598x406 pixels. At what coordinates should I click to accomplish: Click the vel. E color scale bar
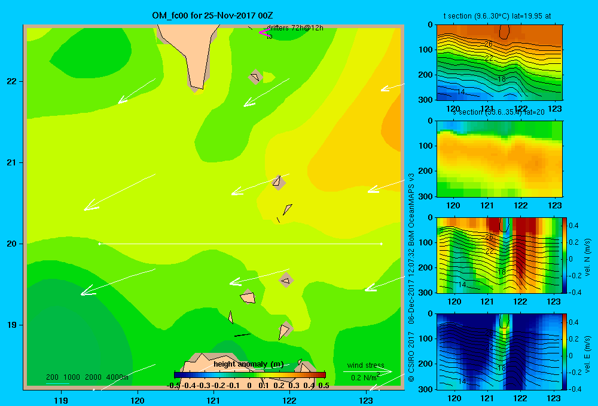pos(565,352)
